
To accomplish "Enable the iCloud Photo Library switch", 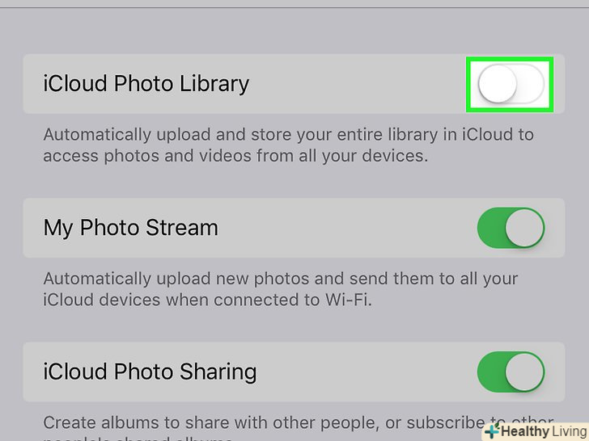I will 511,84.
